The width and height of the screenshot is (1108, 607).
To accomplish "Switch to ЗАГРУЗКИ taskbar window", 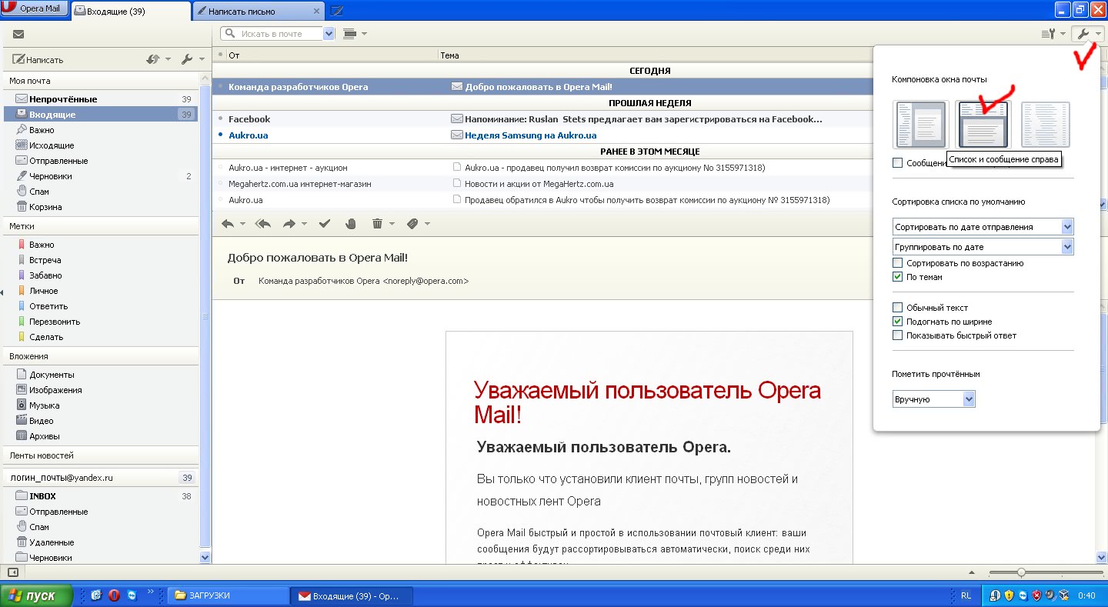I will click(x=227, y=596).
